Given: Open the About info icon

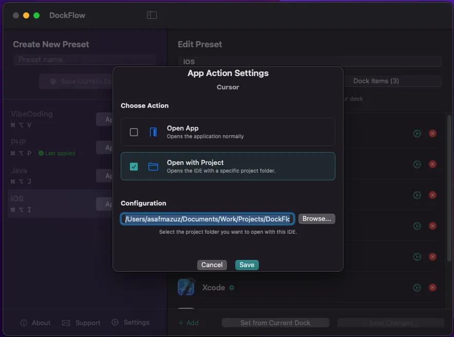Looking at the screenshot, I should [x=24, y=323].
